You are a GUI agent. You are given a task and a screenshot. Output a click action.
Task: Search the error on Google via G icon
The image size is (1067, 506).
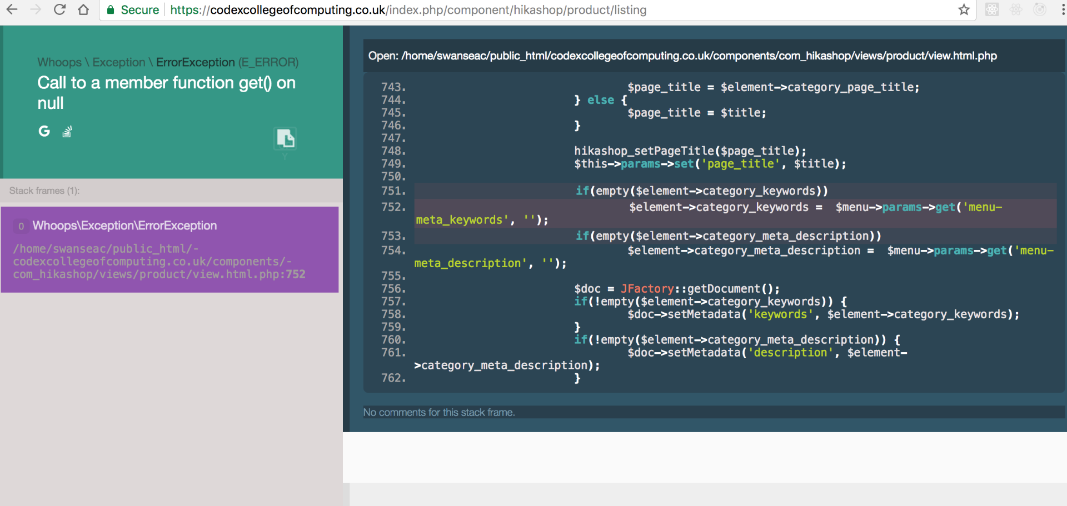[x=44, y=131]
